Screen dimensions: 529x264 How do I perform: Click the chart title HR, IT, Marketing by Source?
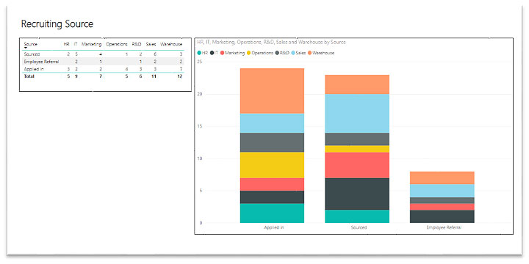271,42
